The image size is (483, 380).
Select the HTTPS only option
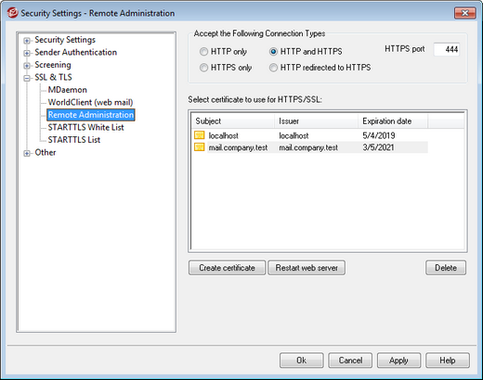tap(203, 68)
